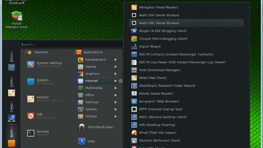The image size is (263, 148).
Task: Click the Dolphin file manager icon
Action: tap(31, 82)
